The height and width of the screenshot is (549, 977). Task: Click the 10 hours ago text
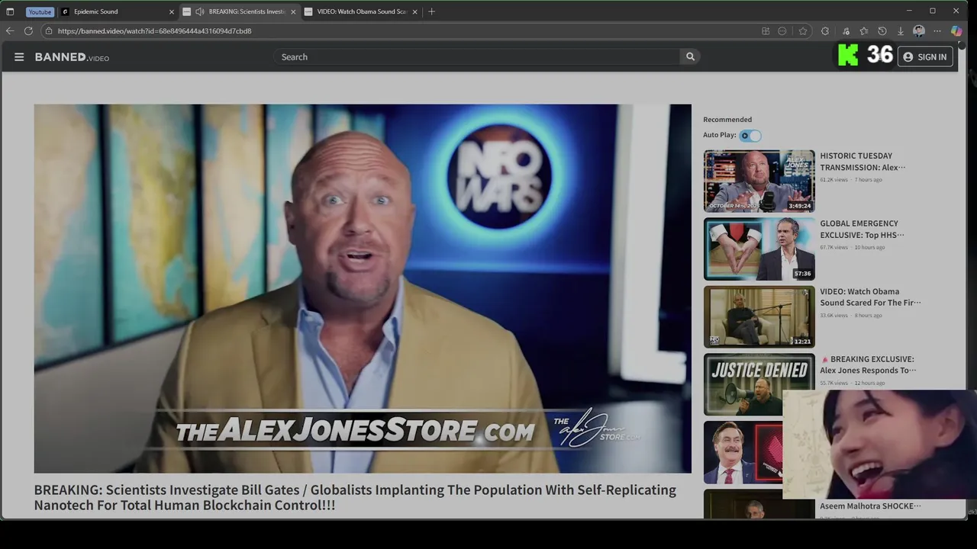tap(869, 248)
